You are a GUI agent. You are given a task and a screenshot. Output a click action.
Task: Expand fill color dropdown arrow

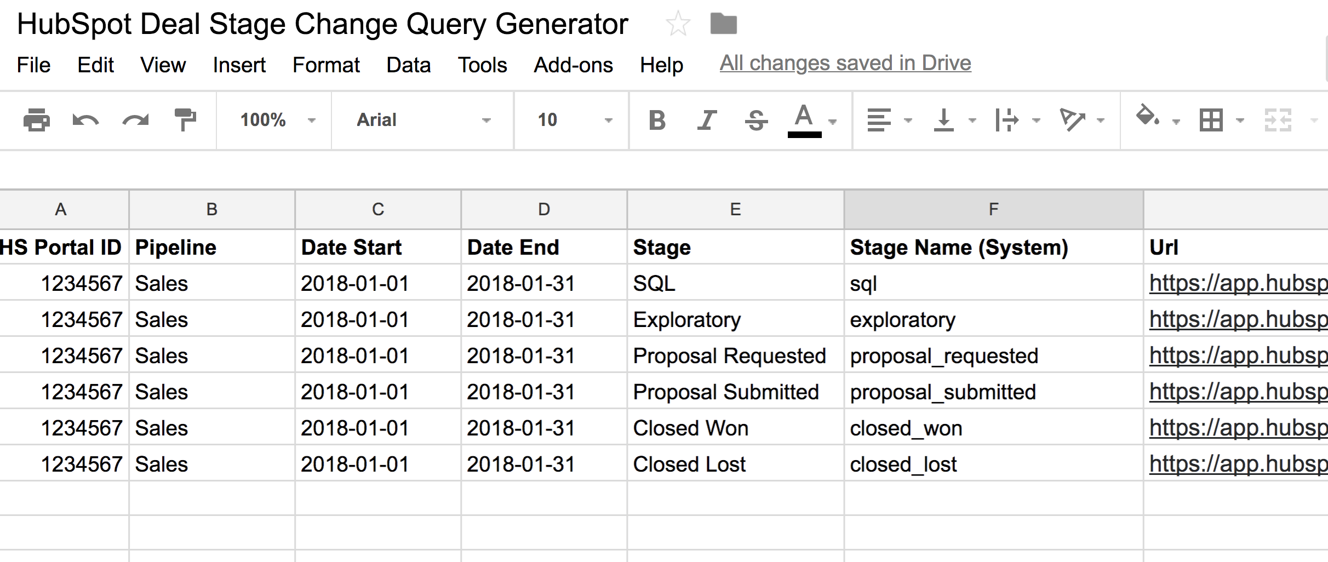[1176, 122]
